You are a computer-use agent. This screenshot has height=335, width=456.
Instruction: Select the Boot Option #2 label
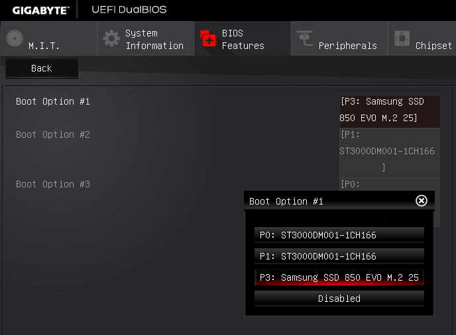[53, 134]
